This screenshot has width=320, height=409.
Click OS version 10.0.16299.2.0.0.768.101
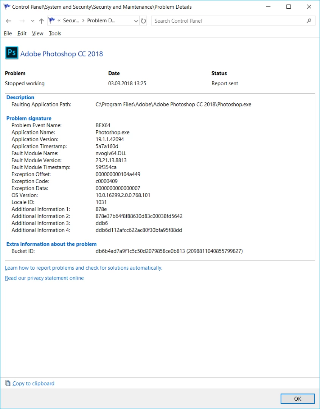click(123, 195)
